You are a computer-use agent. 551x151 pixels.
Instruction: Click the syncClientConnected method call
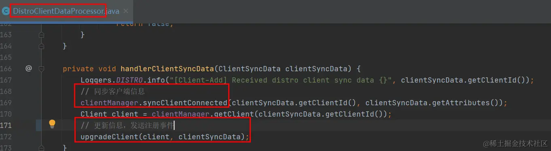click(x=185, y=103)
